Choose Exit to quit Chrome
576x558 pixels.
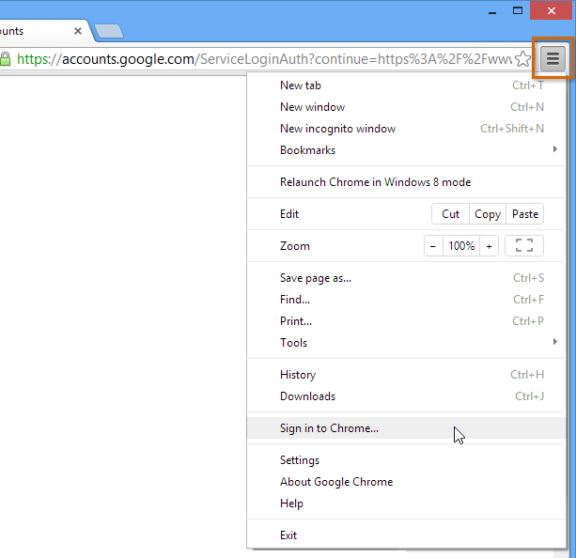(x=406, y=535)
